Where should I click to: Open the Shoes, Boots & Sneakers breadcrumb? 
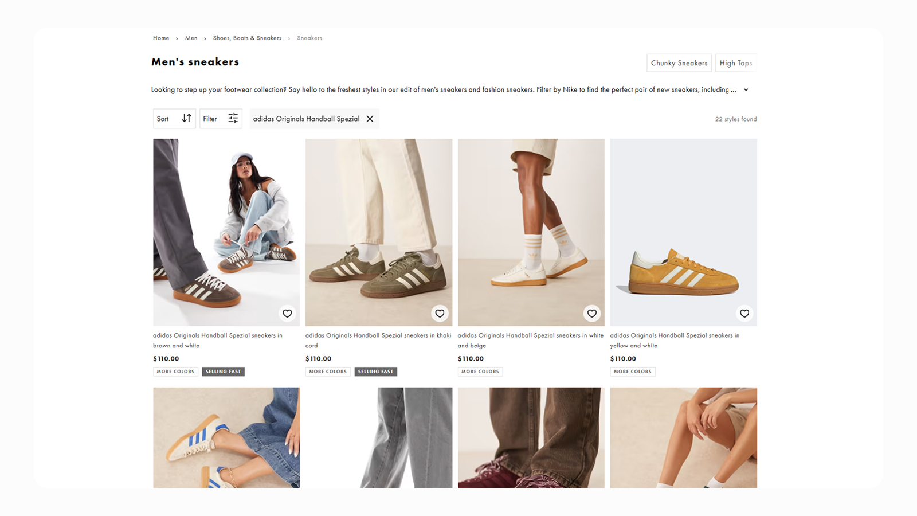point(247,38)
